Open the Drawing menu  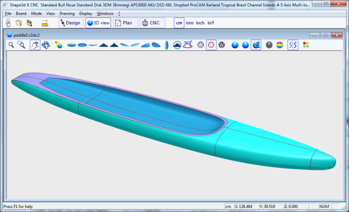(x=67, y=13)
